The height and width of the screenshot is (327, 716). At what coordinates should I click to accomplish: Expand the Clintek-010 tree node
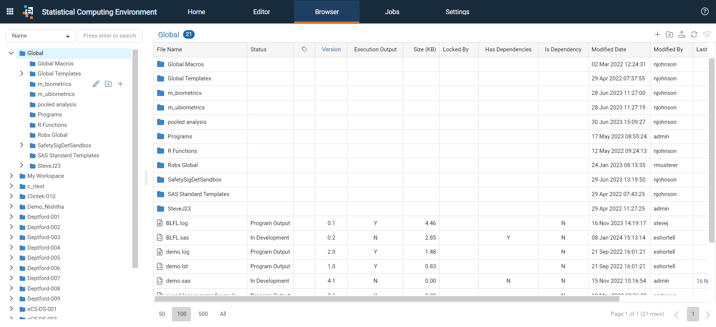tap(11, 196)
